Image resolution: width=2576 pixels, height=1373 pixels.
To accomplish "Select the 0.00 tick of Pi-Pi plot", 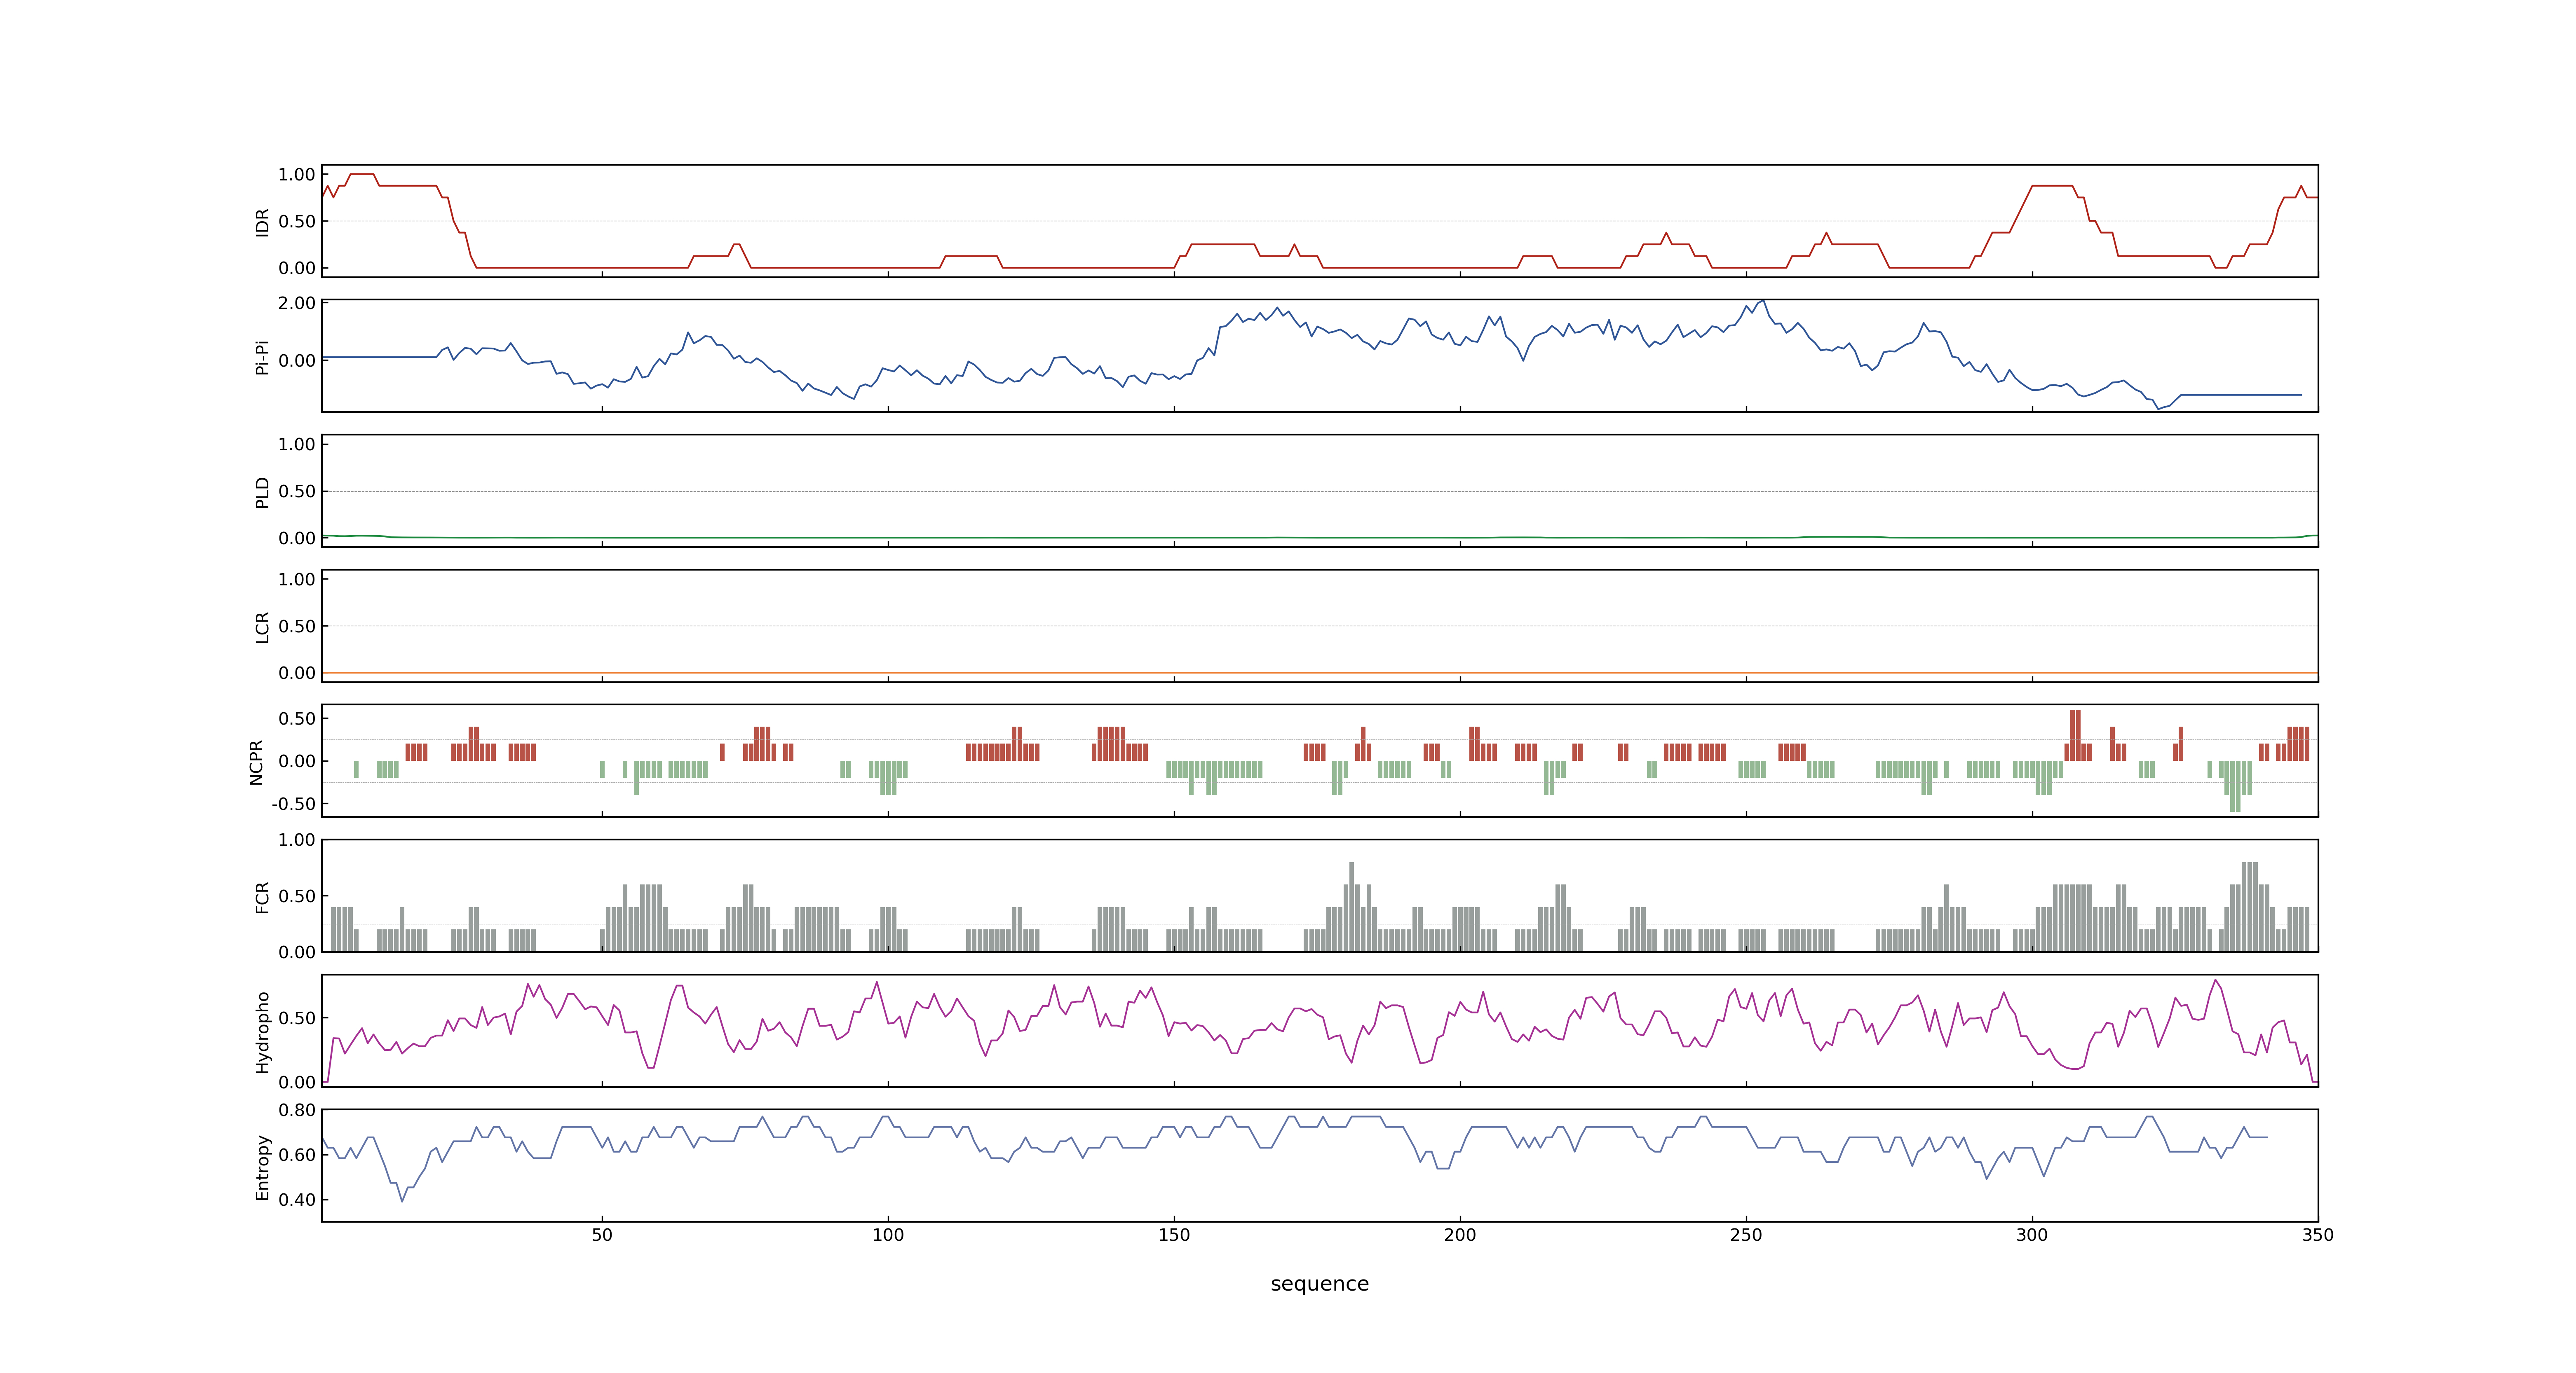I will 297,361.
